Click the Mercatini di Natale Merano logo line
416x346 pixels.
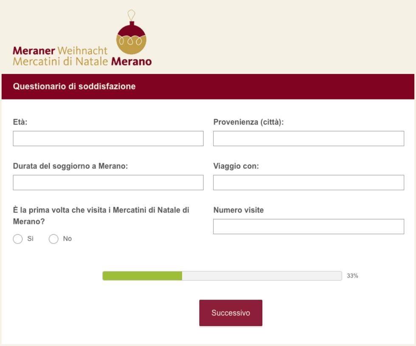coord(82,61)
